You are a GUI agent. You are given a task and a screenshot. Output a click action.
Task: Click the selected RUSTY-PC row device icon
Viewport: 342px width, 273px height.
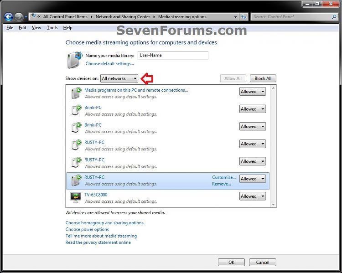[76, 180]
